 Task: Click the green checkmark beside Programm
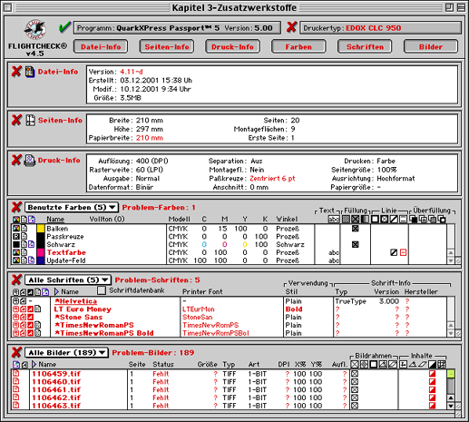(64, 27)
